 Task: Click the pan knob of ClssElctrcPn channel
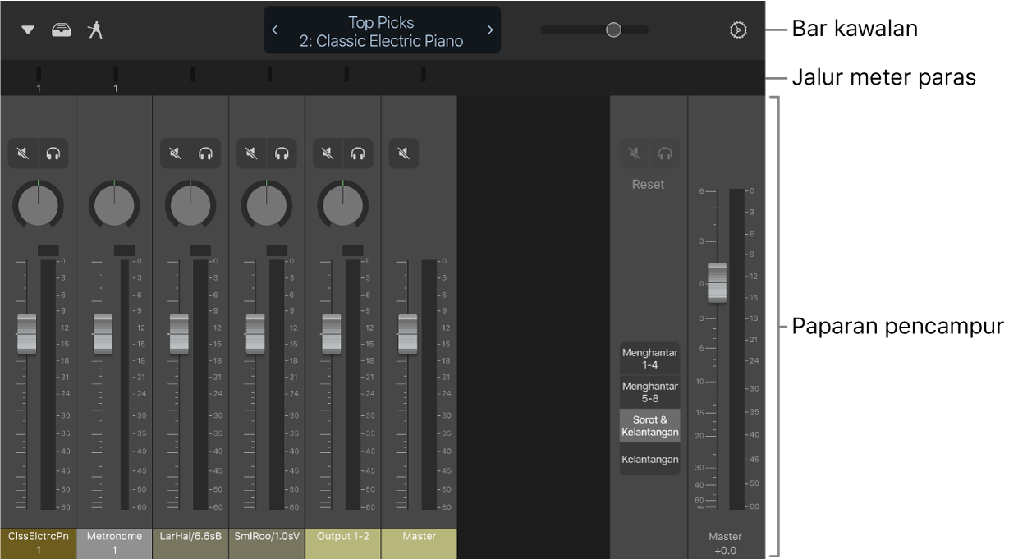pyautogui.click(x=38, y=204)
